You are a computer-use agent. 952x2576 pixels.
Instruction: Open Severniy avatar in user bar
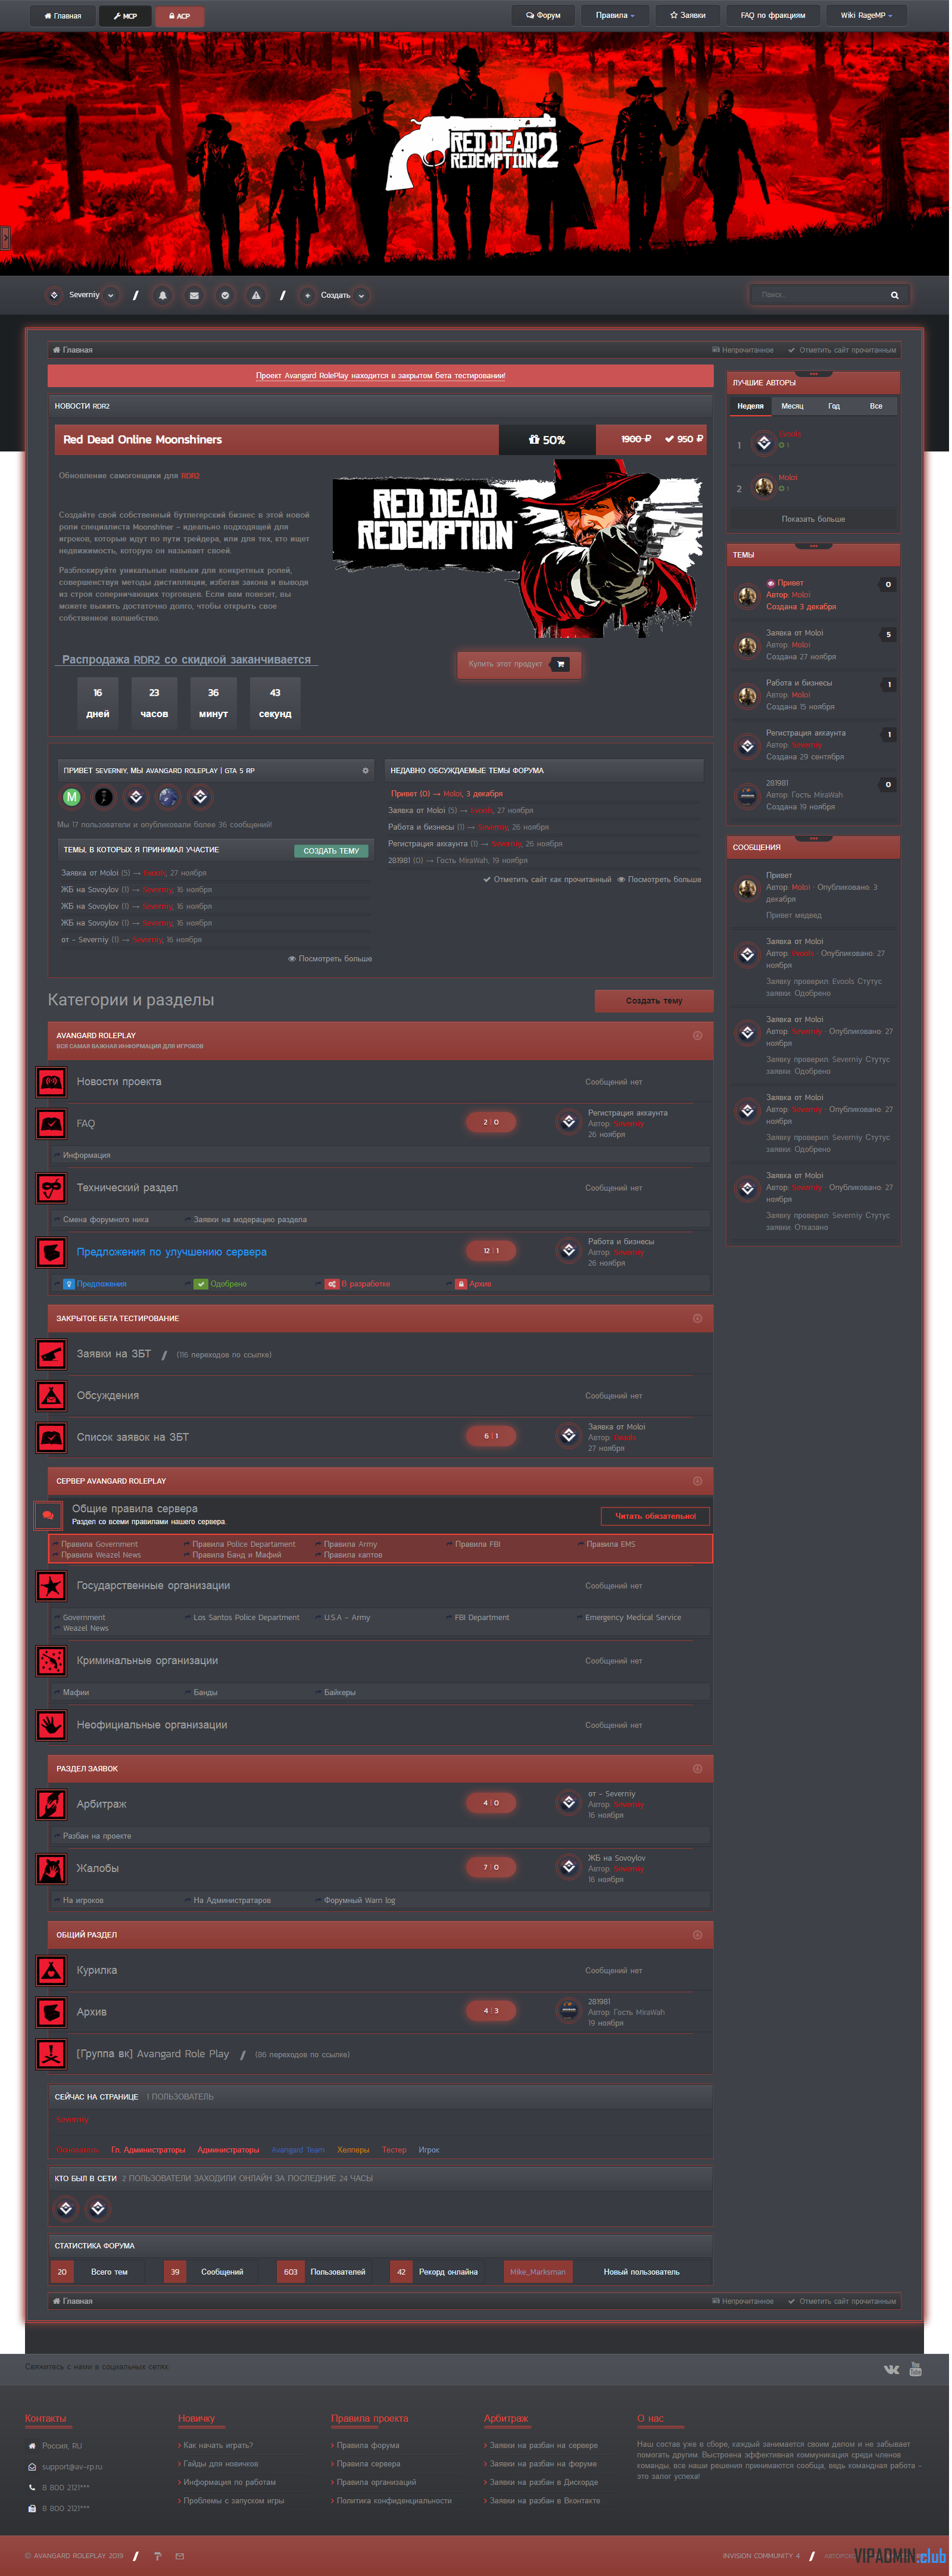click(54, 296)
